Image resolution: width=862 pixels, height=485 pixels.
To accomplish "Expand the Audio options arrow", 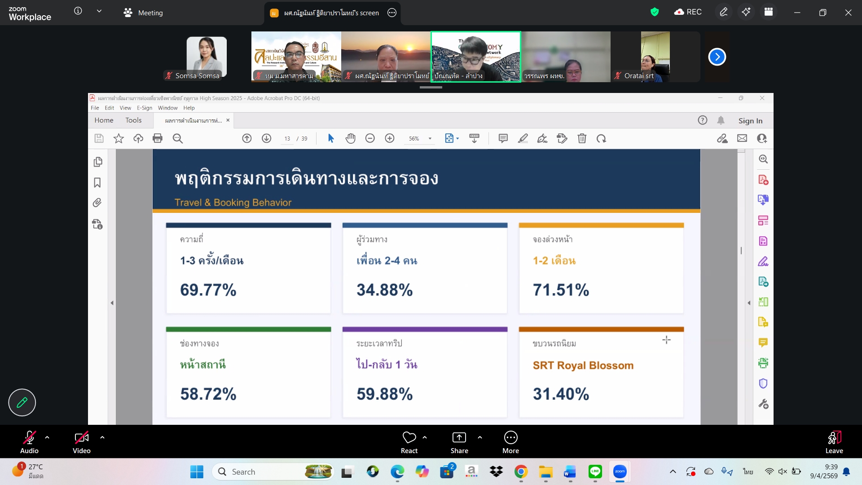I will pyautogui.click(x=47, y=437).
